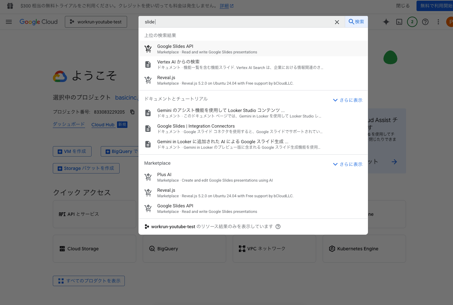Select Reveal.js in the Marketplace section

pos(253,193)
